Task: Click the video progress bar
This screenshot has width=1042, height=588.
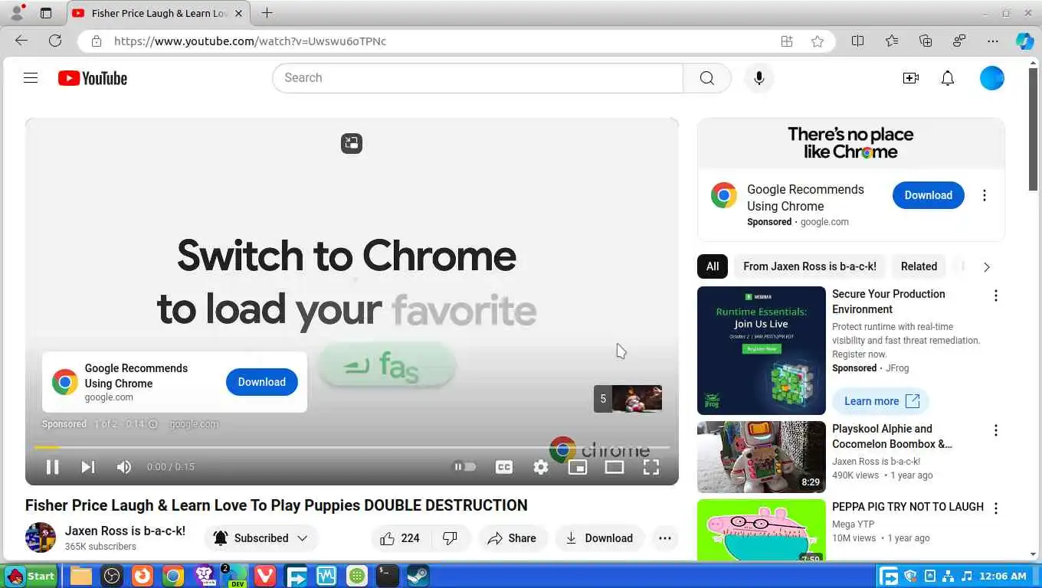Action: pyautogui.click(x=352, y=447)
